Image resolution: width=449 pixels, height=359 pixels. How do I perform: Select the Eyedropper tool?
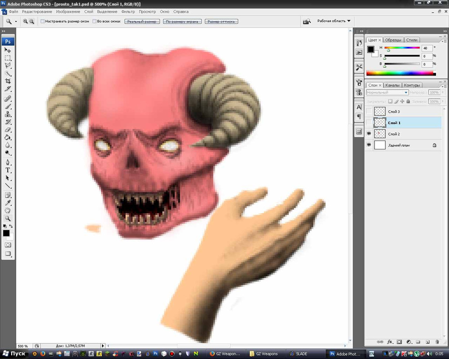(8, 203)
